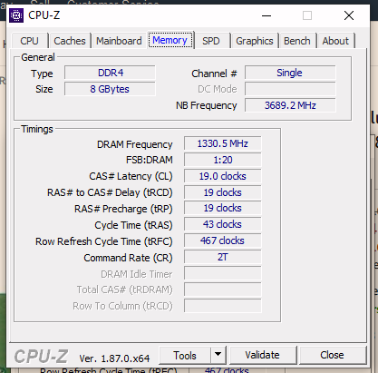Image resolution: width=378 pixels, height=373 pixels.
Task: Click the Tools button
Action: click(185, 356)
